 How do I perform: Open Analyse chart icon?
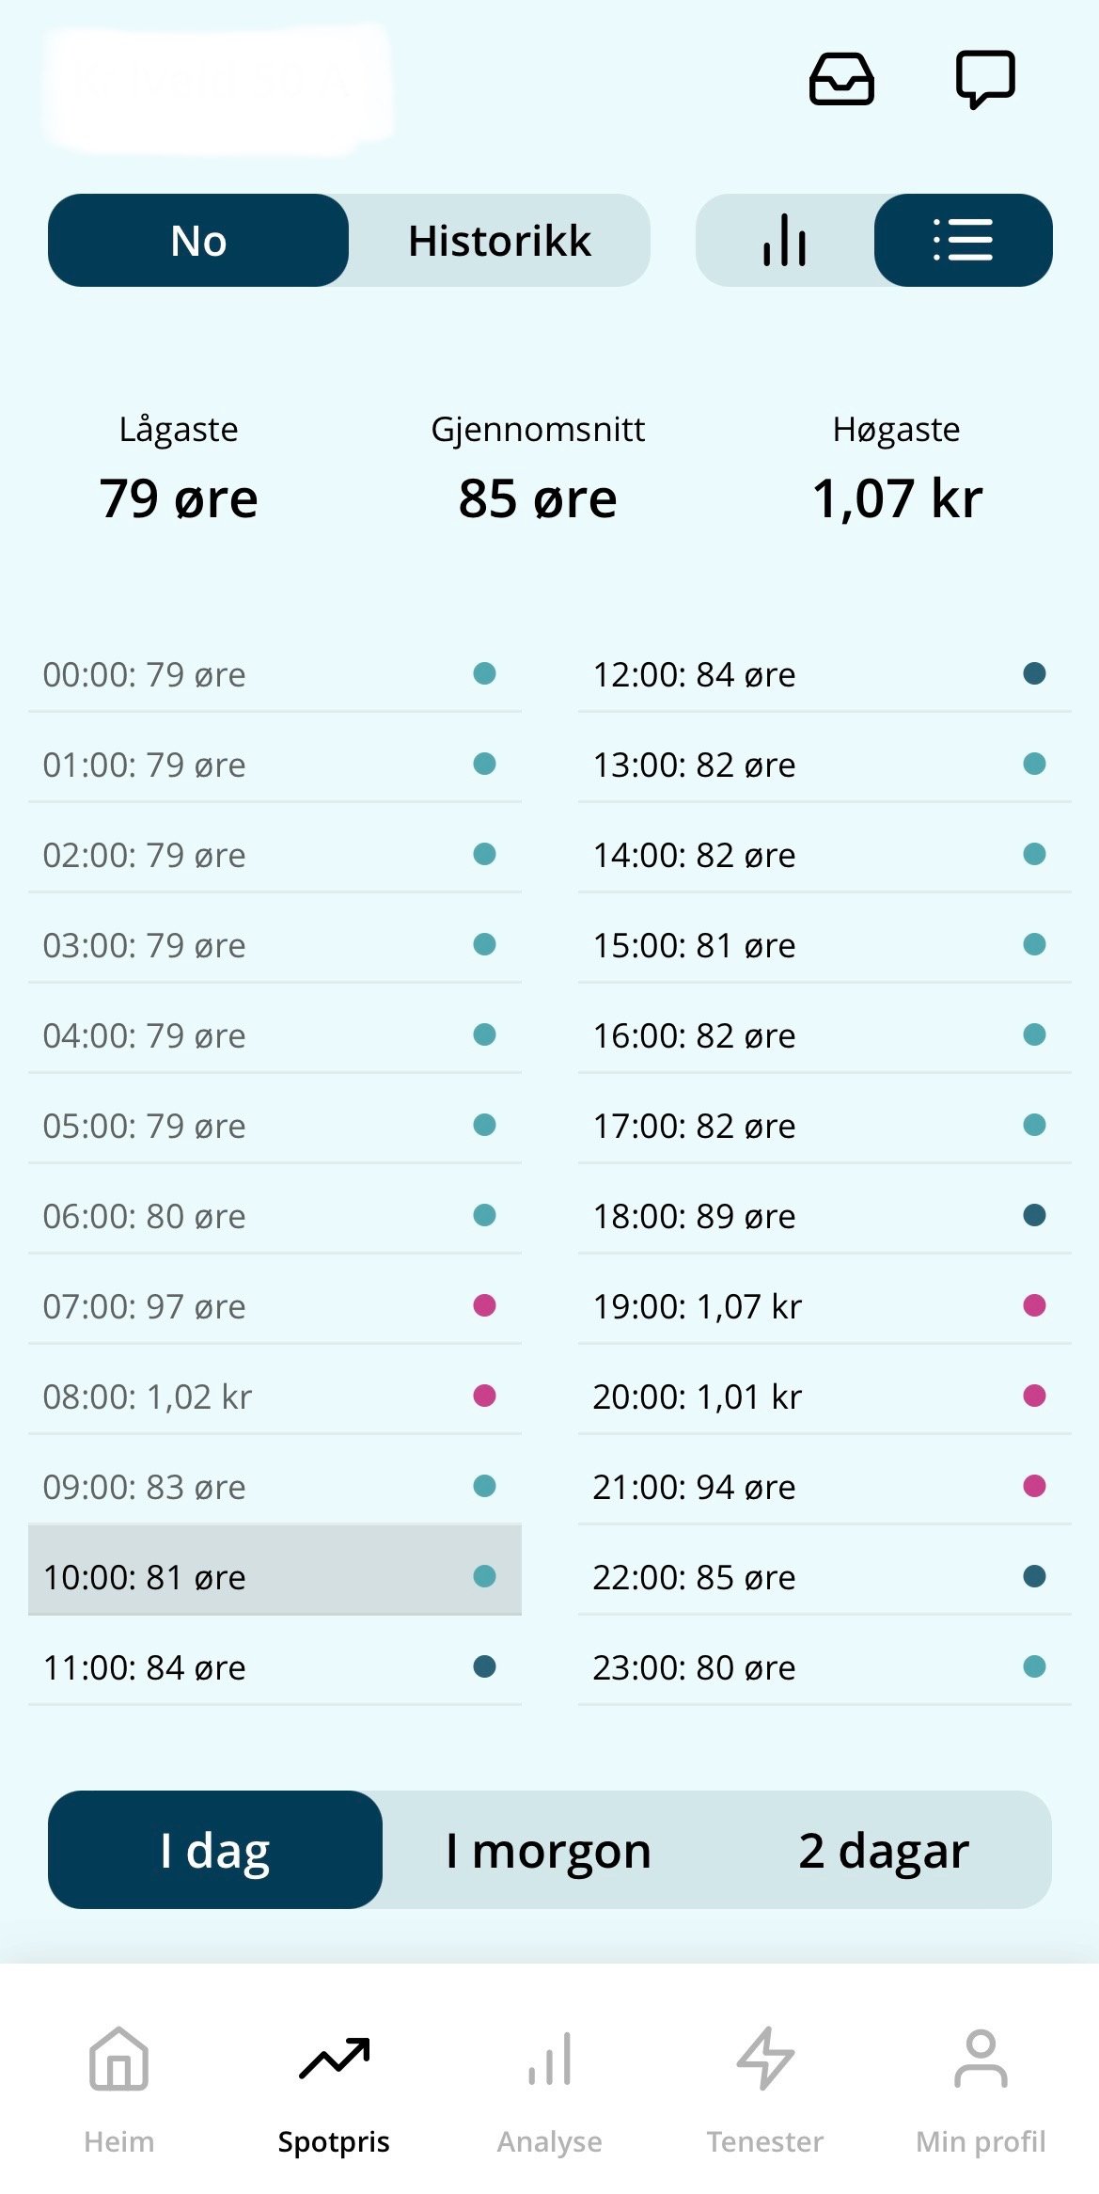point(550,2059)
